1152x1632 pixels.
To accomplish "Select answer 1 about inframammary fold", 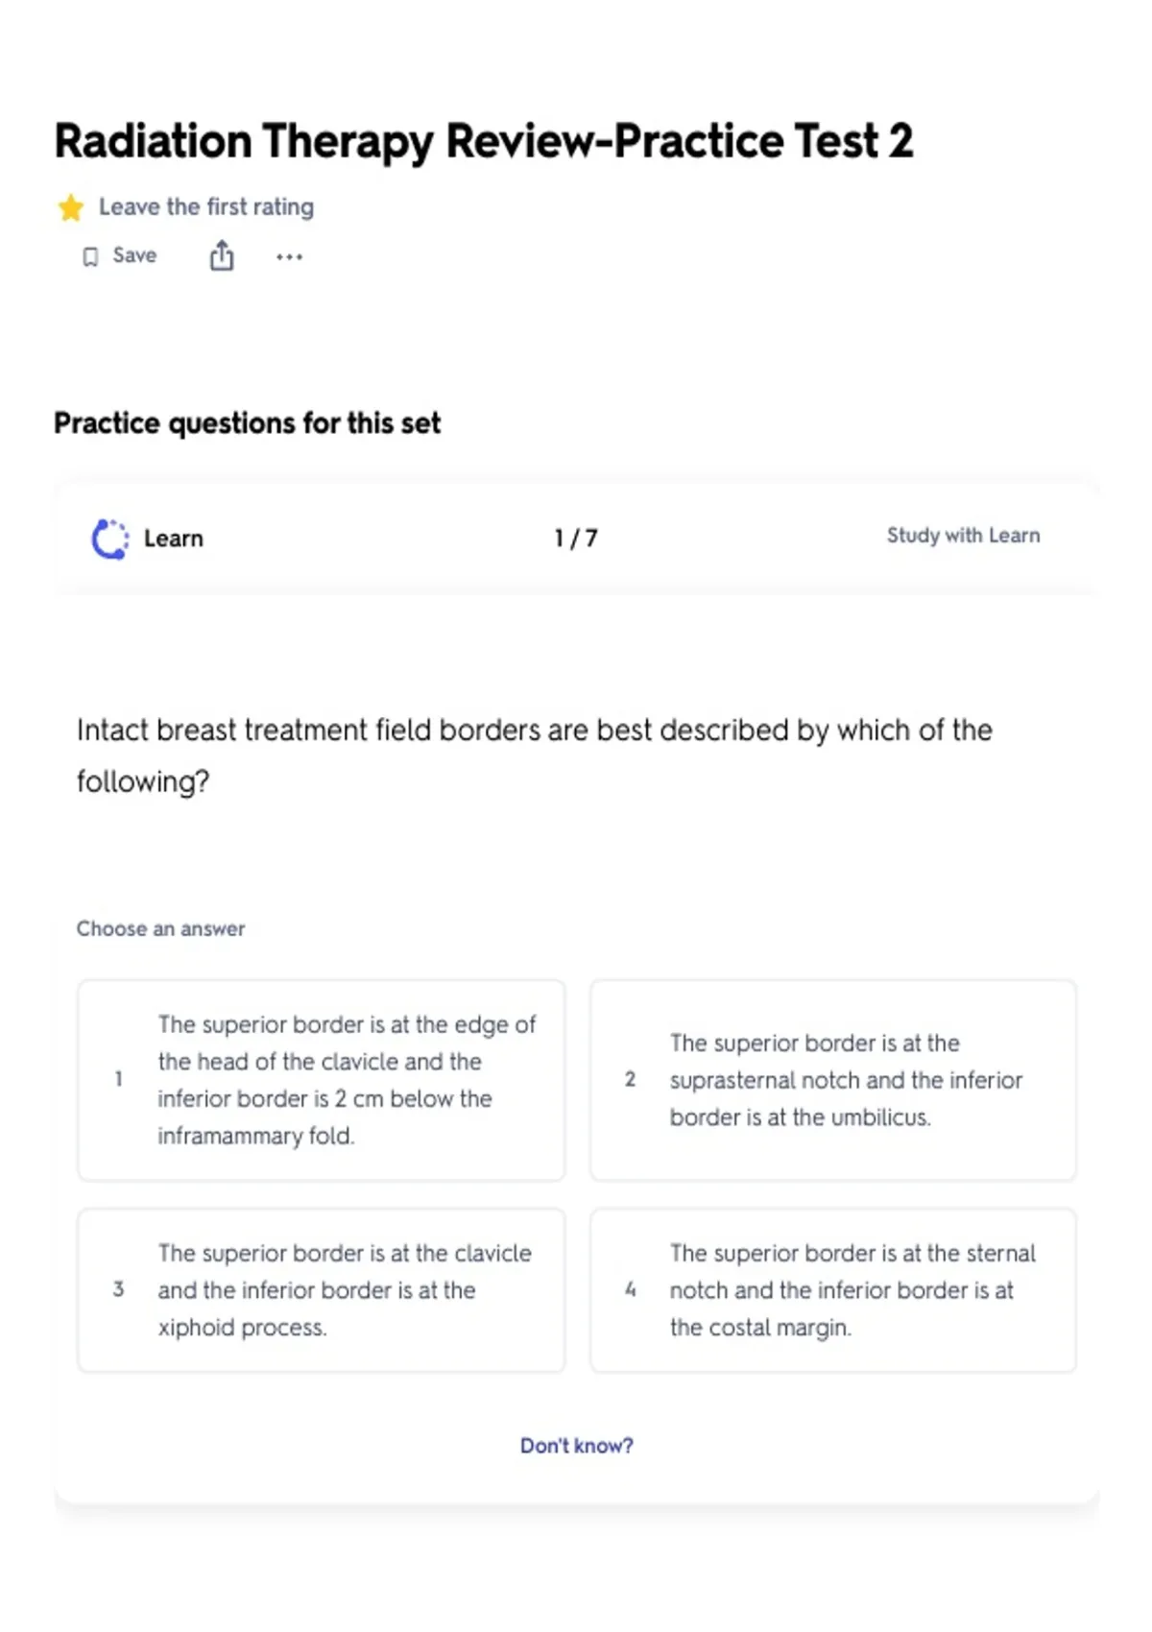I will click(321, 1080).
